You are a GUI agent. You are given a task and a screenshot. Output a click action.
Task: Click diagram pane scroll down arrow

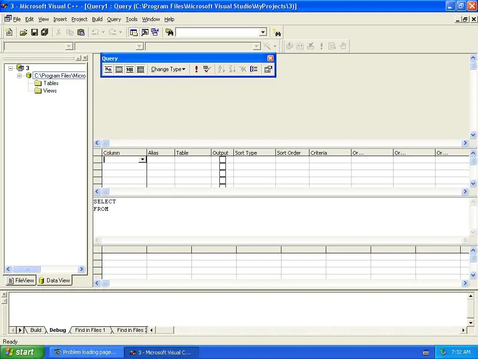(x=473, y=135)
